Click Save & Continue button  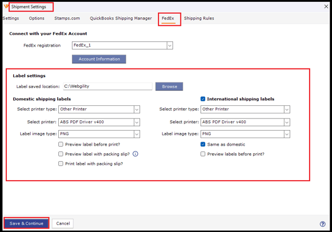(x=27, y=223)
